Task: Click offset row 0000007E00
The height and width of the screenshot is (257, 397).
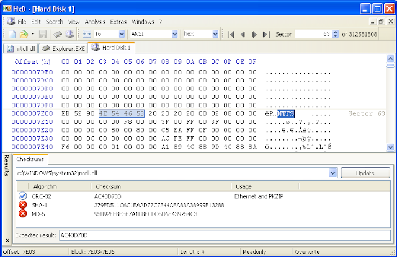Action: [32, 114]
